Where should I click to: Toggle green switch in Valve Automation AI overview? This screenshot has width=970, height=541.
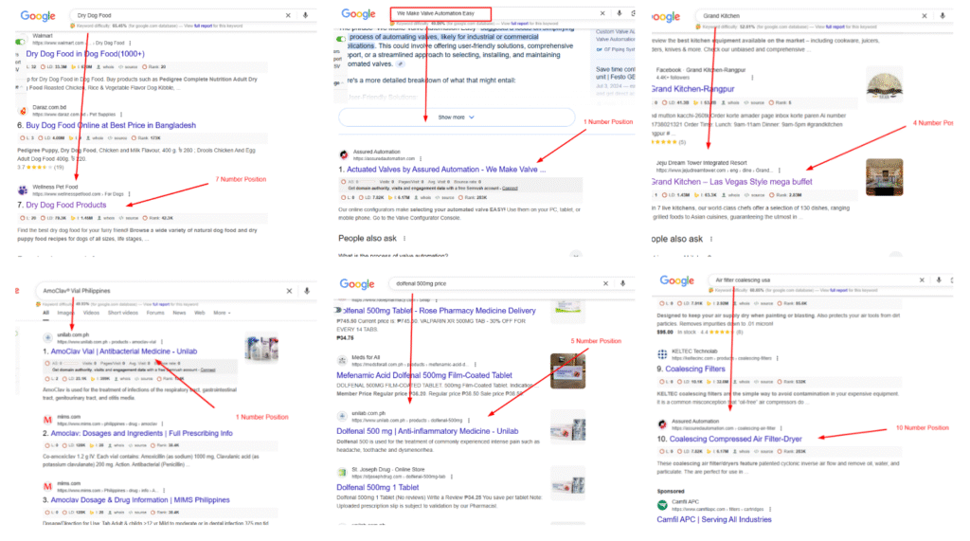(341, 39)
